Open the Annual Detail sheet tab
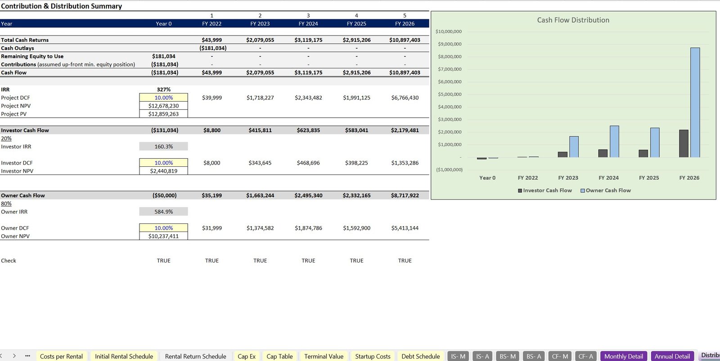Screen dimensions: 720x361 pyautogui.click(x=672, y=356)
